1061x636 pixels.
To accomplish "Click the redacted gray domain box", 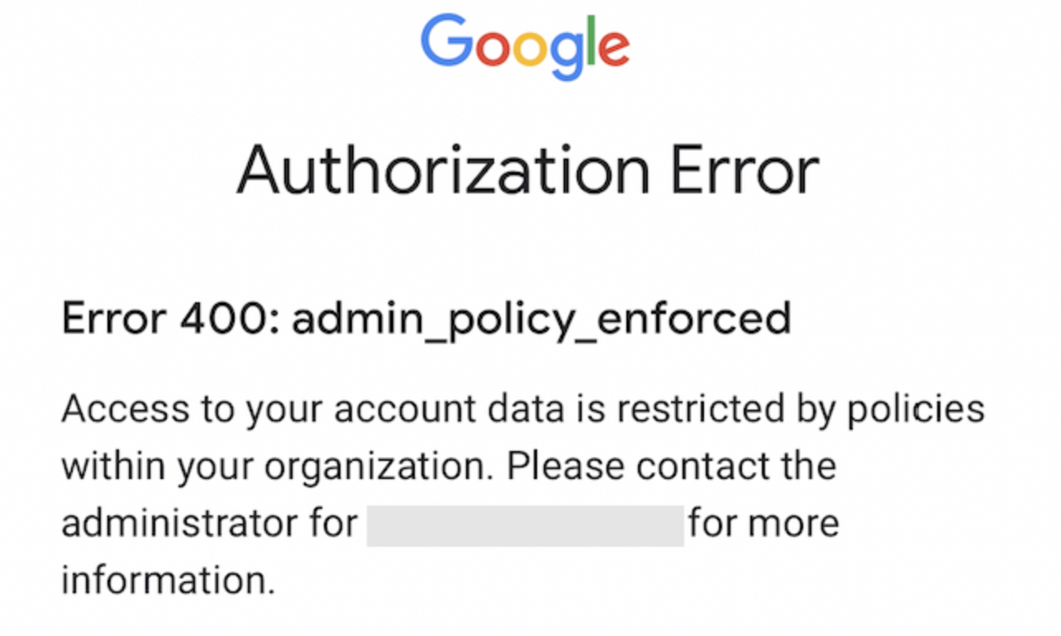I will pos(525,525).
